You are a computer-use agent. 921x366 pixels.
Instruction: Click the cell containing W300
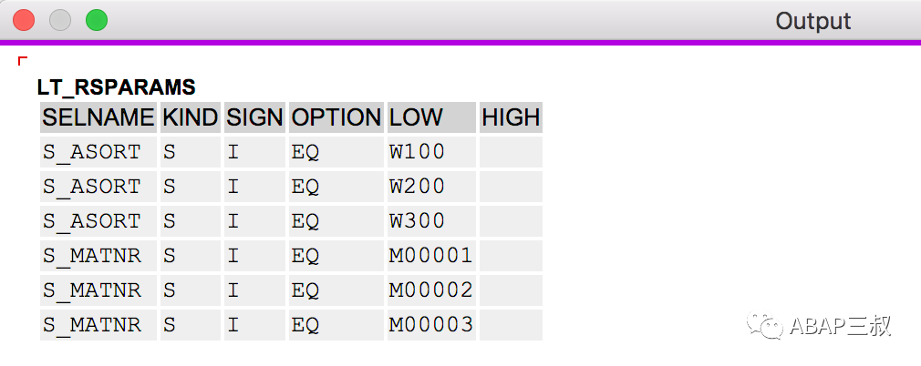click(431, 221)
